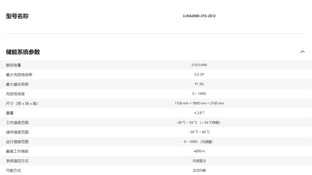Click the 最大循环效率 row label
This screenshot has width=312, height=175.
tap(17, 84)
